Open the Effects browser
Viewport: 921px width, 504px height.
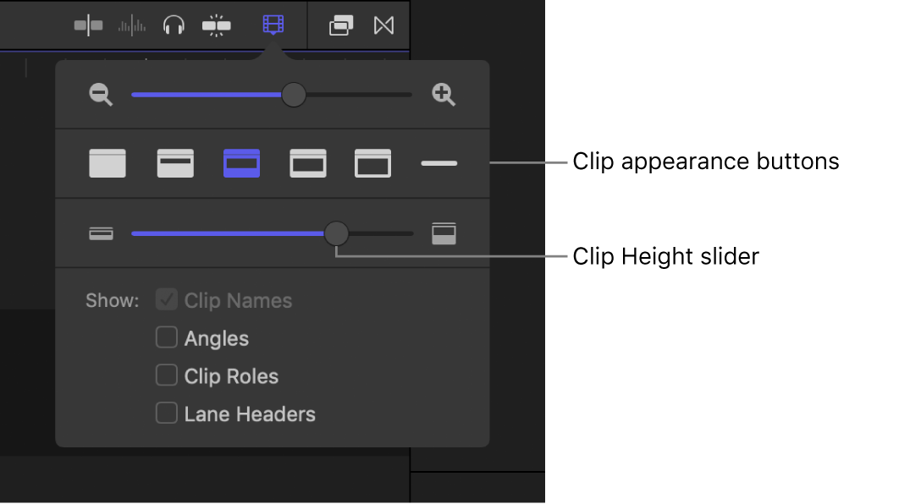point(341,25)
